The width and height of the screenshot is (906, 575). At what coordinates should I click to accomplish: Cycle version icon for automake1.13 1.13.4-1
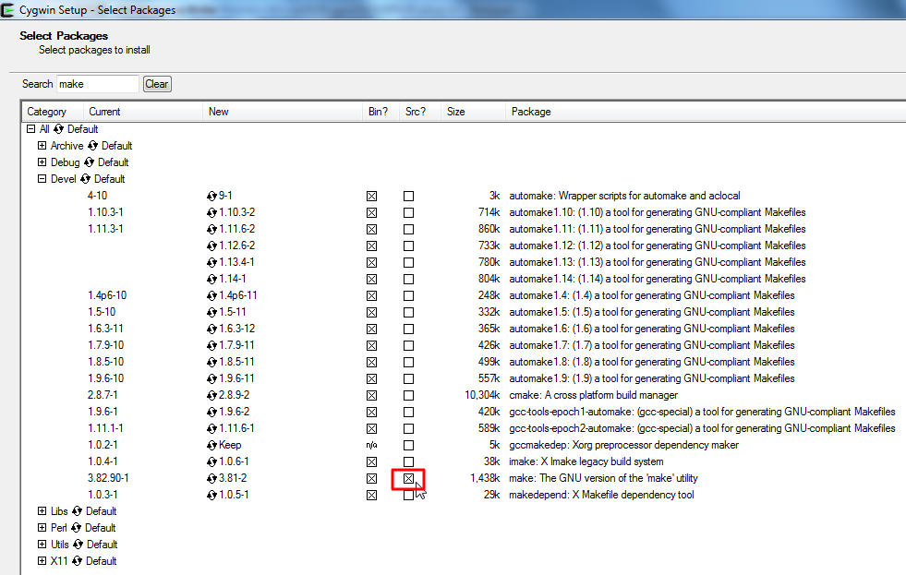click(211, 263)
